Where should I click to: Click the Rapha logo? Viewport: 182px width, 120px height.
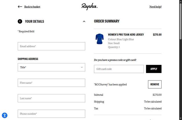pos(90,6)
